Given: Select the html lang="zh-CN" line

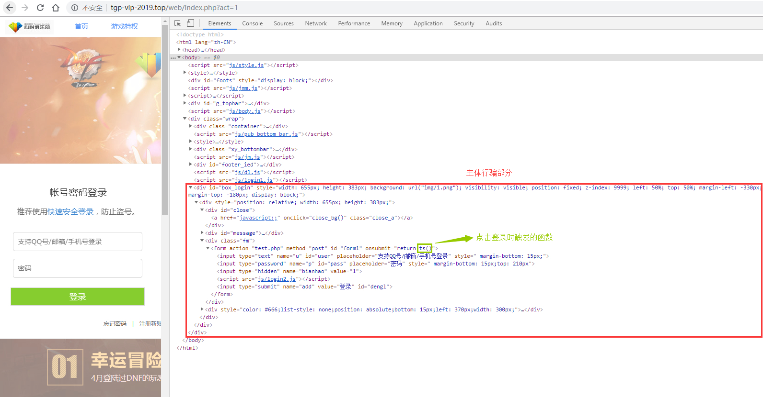Looking at the screenshot, I should coord(206,42).
